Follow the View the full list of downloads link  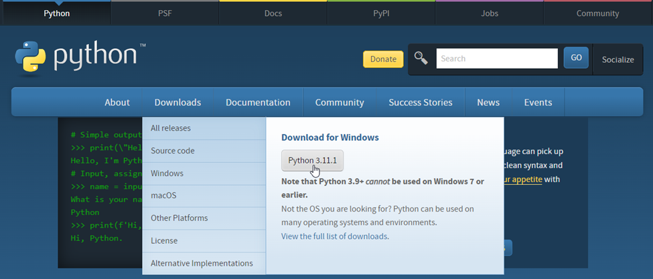(x=334, y=236)
